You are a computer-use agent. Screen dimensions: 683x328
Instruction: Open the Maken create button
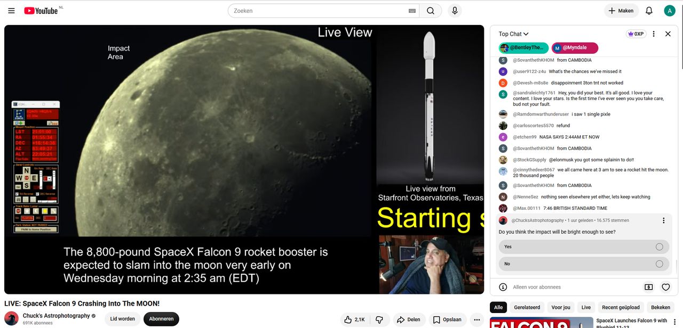[621, 11]
